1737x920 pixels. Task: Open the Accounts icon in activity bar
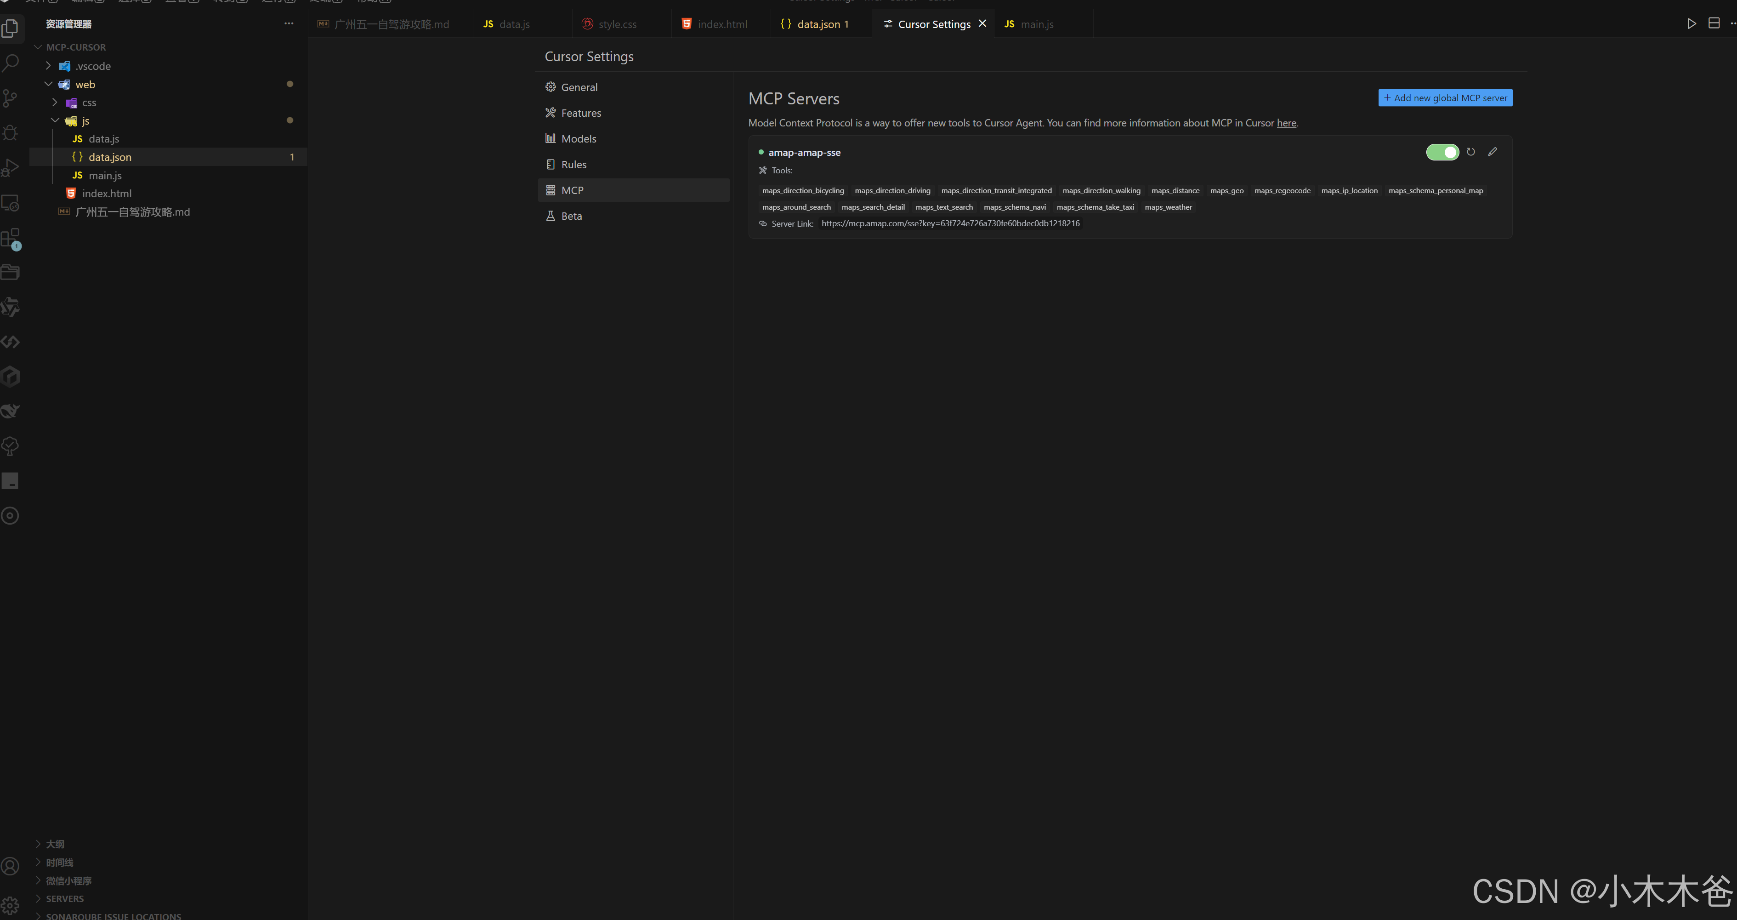point(11,866)
